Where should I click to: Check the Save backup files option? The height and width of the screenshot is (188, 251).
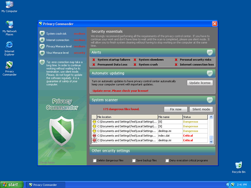click(134, 160)
